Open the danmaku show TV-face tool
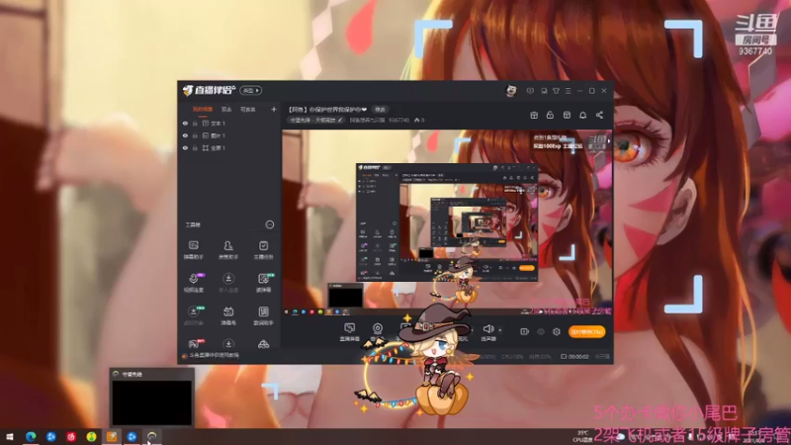 tap(228, 315)
